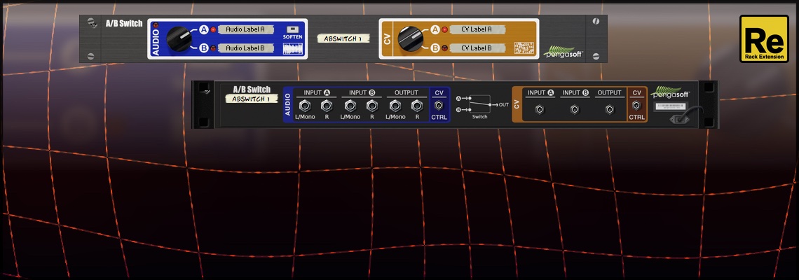
Task: Collapse the front panel with the fold arrow
Action: coord(93,25)
